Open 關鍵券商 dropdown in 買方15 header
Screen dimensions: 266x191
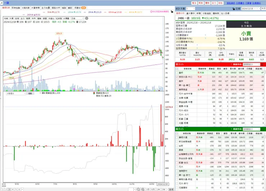pyautogui.click(x=251, y=64)
